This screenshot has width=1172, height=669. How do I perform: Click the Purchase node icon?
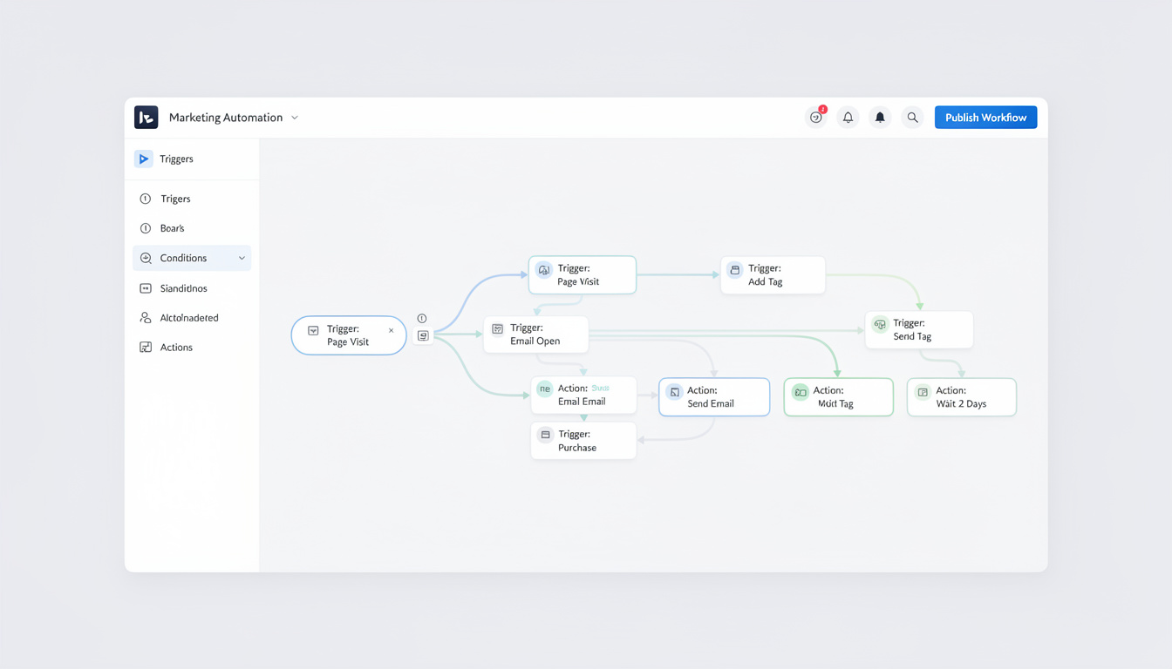coord(545,435)
